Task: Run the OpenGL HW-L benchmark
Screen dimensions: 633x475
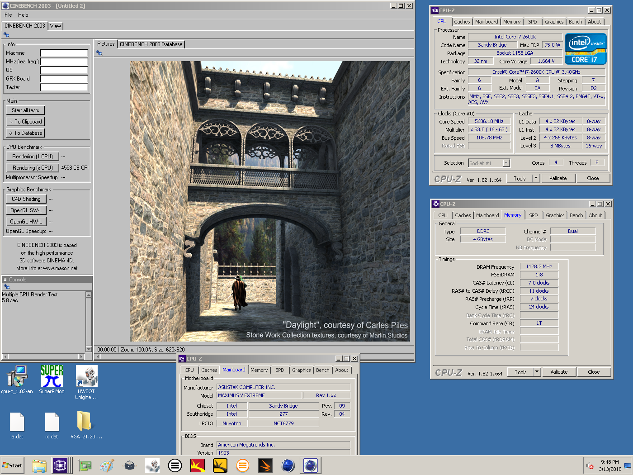Action: tap(26, 222)
